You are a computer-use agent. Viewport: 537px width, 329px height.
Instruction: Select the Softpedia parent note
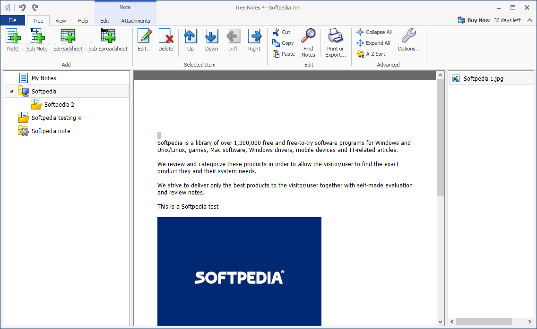click(67, 91)
